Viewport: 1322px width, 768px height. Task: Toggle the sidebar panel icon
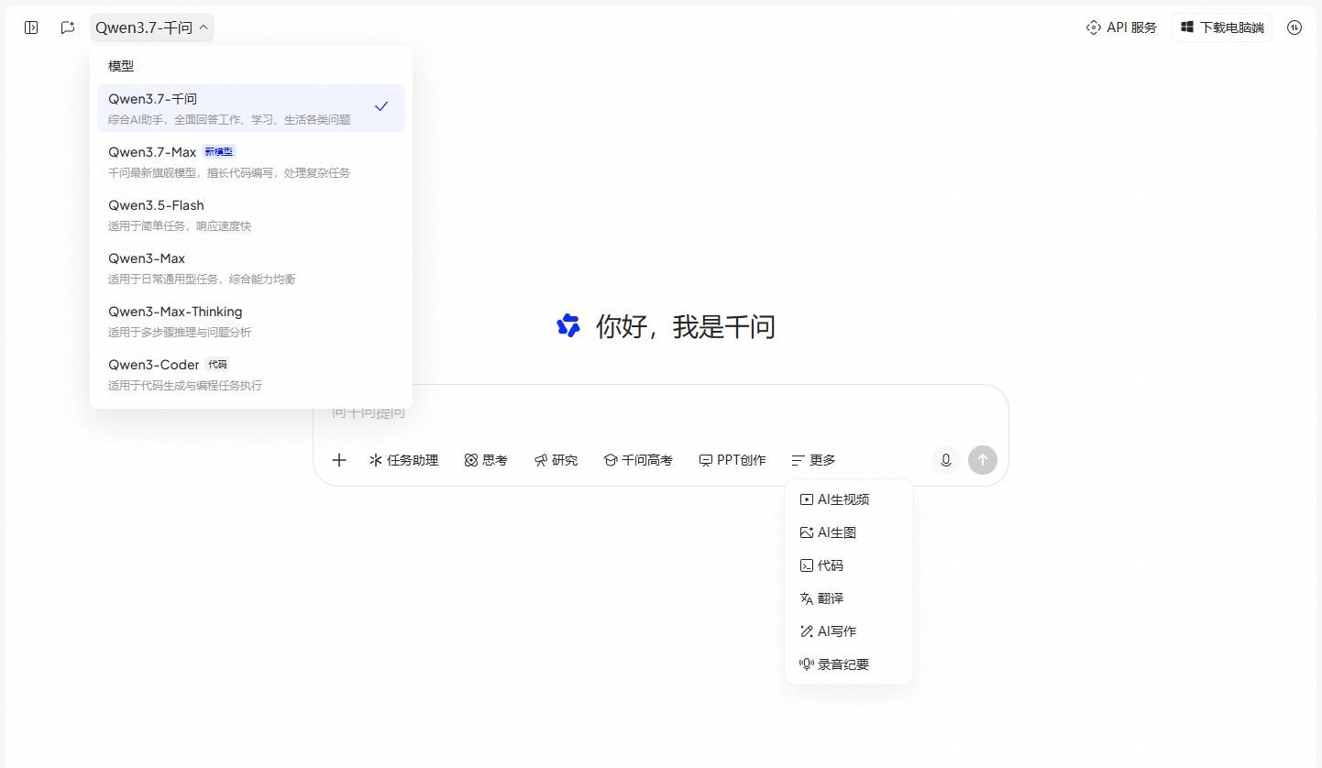coord(31,27)
